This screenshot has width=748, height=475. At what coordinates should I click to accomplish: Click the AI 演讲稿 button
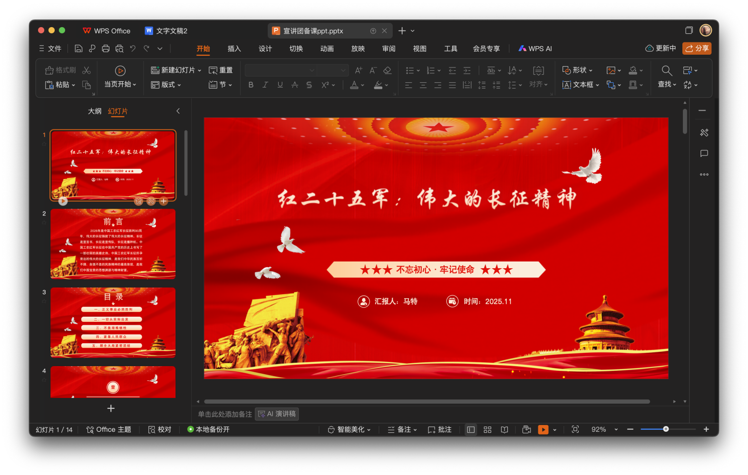(x=277, y=414)
